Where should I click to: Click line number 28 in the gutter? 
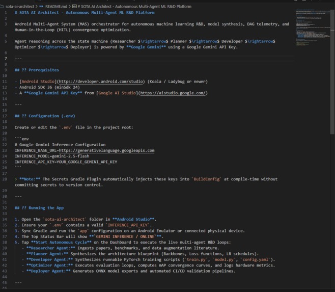click(5, 179)
